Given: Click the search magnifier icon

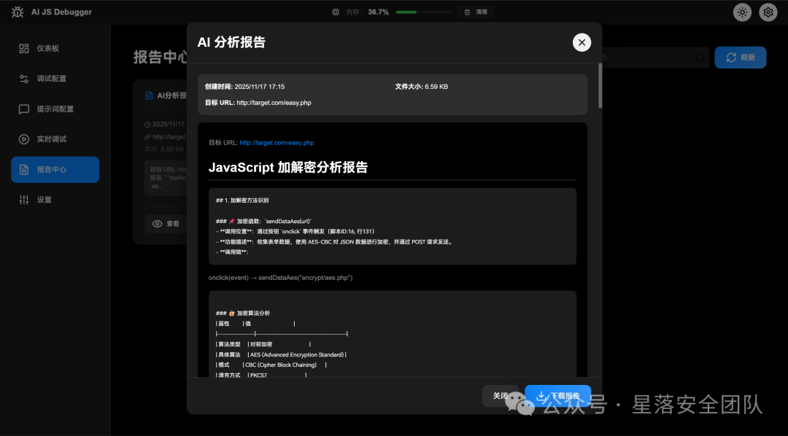Looking at the screenshot, I should tap(700, 58).
